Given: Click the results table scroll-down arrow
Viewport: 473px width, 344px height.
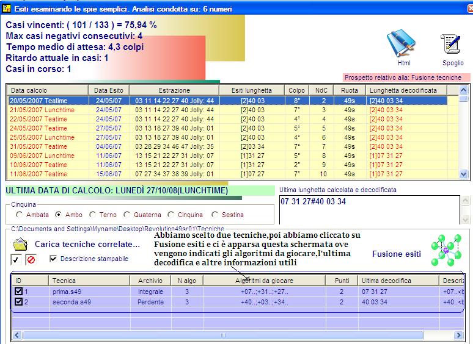Looking at the screenshot, I should click(x=463, y=174).
